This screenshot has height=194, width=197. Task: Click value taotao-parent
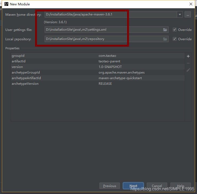pos(109,61)
